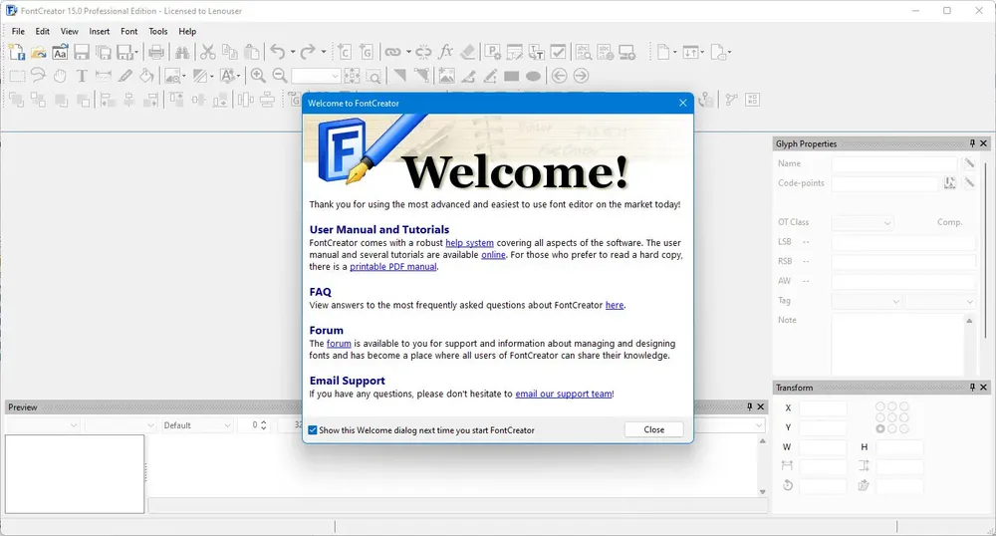This screenshot has height=536, width=996.
Task: Click the New font file icon
Action: click(x=17, y=52)
